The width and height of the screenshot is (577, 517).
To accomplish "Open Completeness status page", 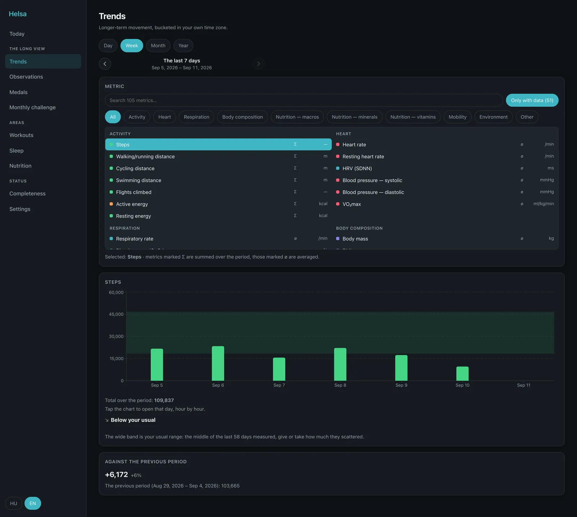I will [43, 194].
